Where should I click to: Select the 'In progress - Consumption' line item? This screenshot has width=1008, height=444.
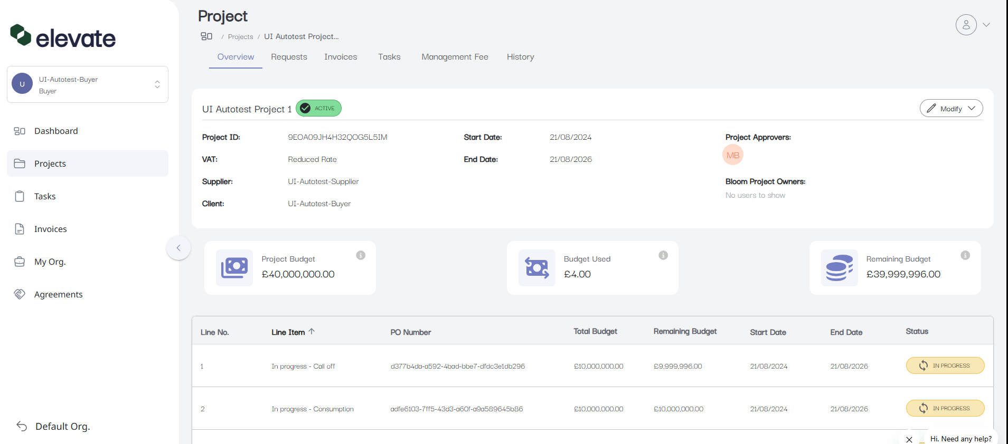coord(313,409)
